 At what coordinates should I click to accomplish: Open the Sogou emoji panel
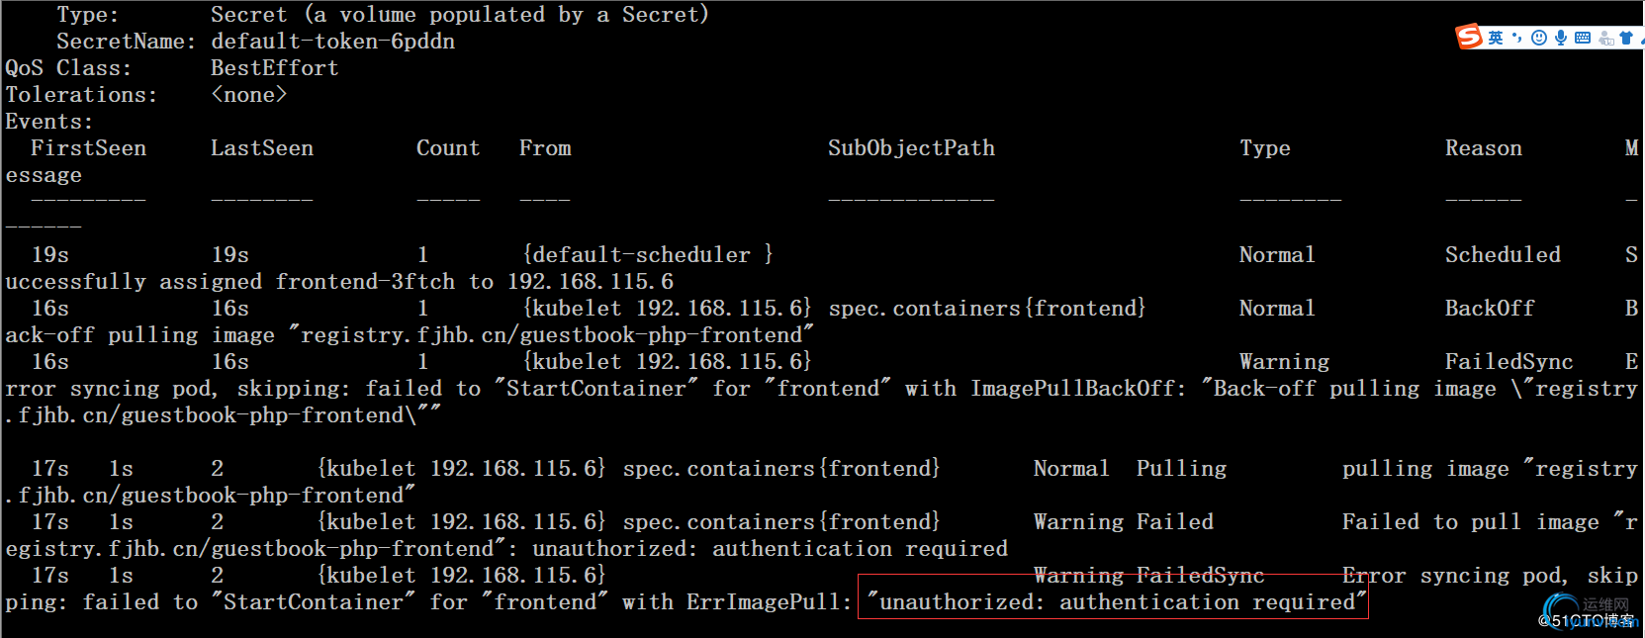(1539, 38)
